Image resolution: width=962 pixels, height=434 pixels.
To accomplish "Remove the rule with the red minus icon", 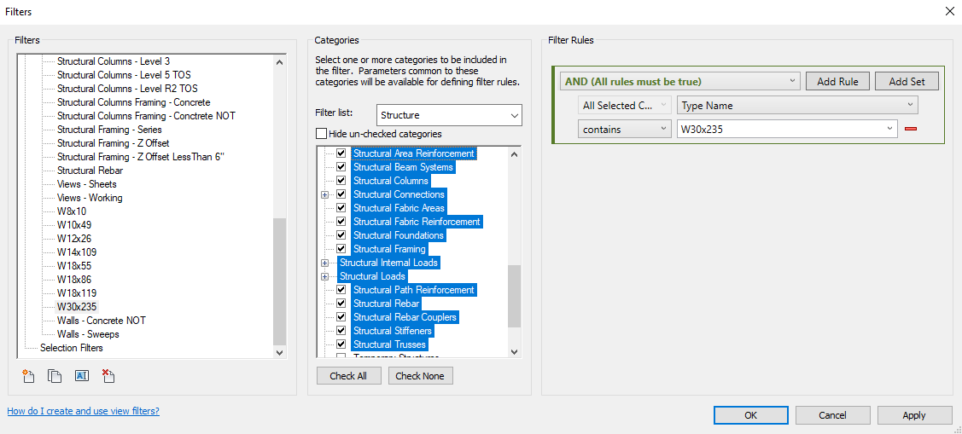I will (x=911, y=130).
